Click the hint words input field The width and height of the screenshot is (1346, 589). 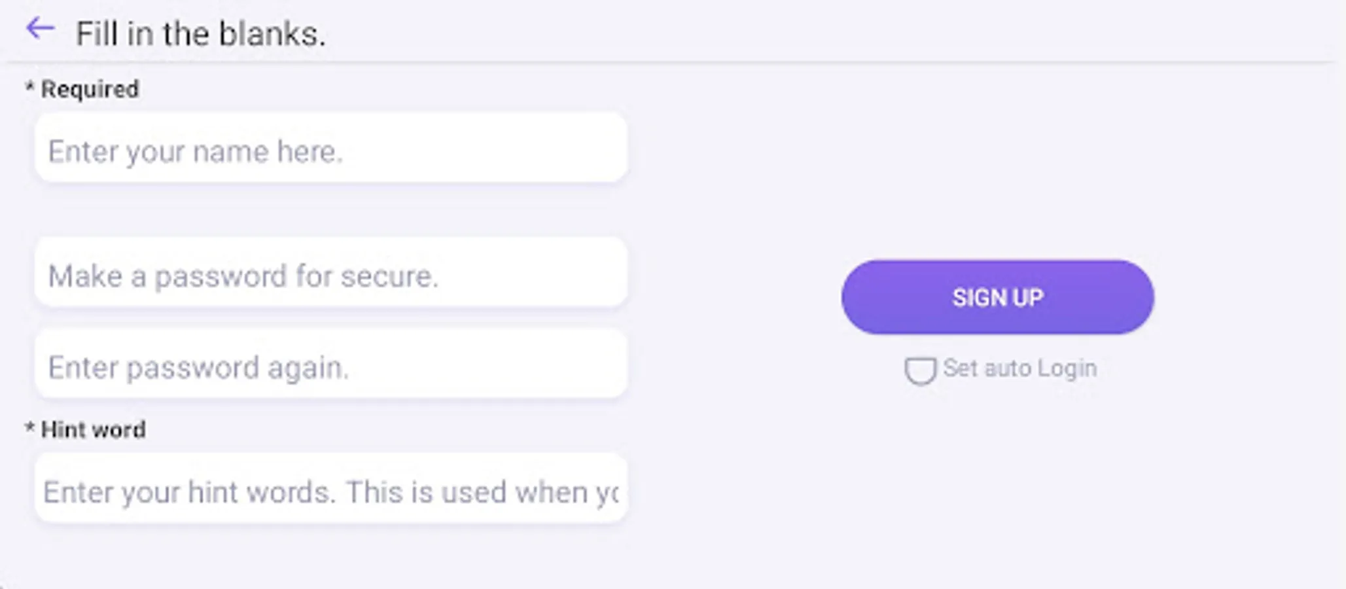pyautogui.click(x=331, y=490)
